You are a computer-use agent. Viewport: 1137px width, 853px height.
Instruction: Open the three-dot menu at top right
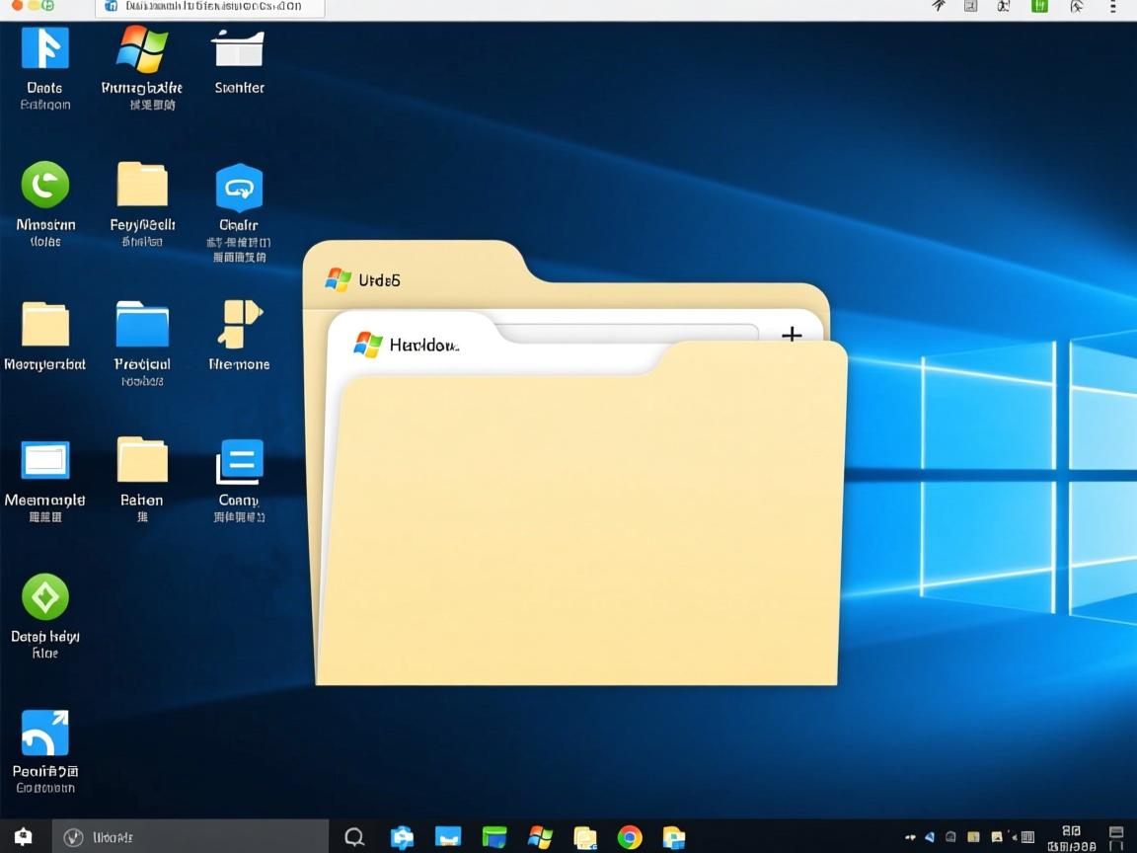click(1112, 7)
